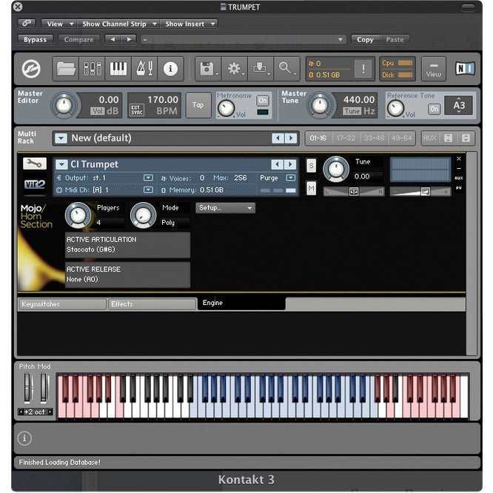Select rack page 01-16
Viewport: 493px width, 493px height.
(318, 138)
